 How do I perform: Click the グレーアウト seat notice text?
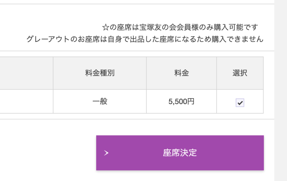point(145,39)
